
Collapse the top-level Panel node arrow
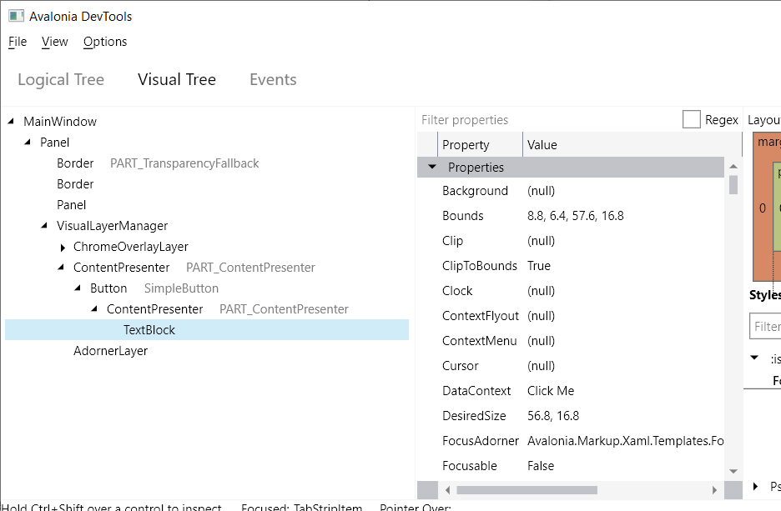(x=28, y=143)
